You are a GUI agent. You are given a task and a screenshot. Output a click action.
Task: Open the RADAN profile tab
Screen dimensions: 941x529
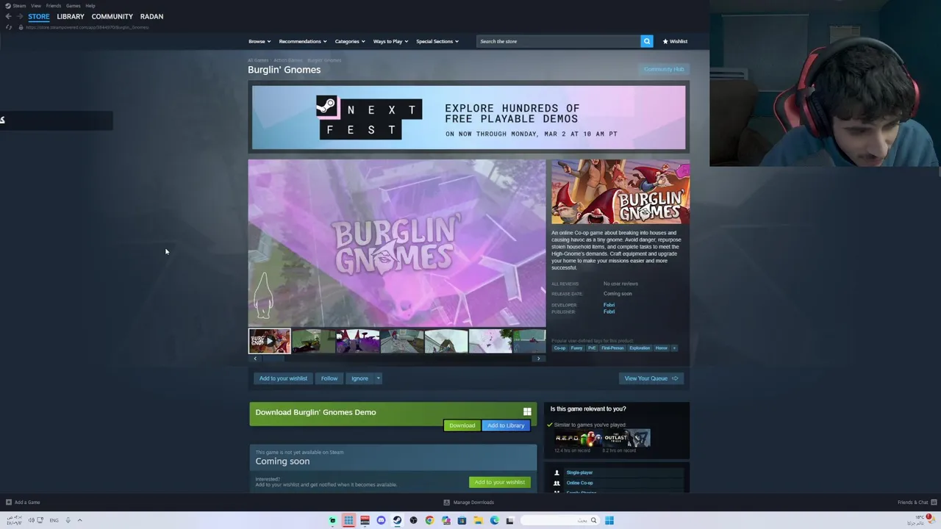152,16
